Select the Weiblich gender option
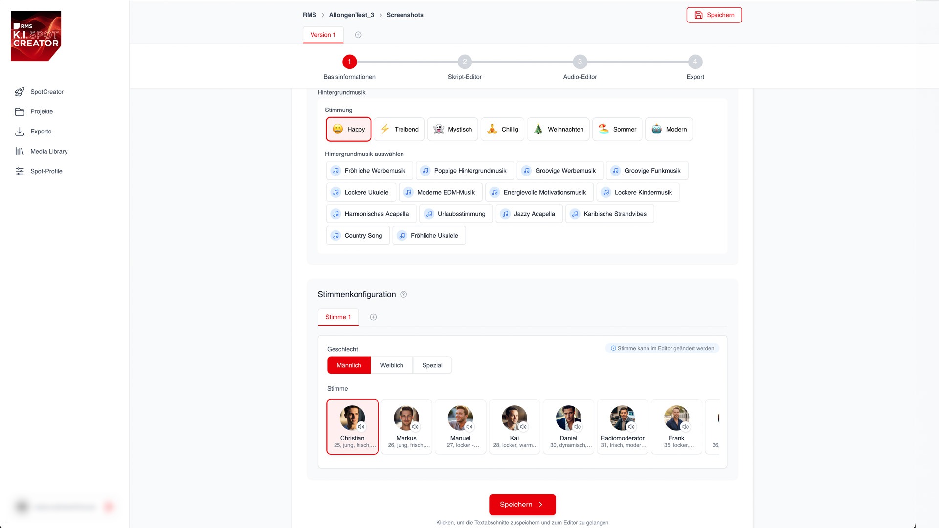939x528 pixels. pos(391,365)
